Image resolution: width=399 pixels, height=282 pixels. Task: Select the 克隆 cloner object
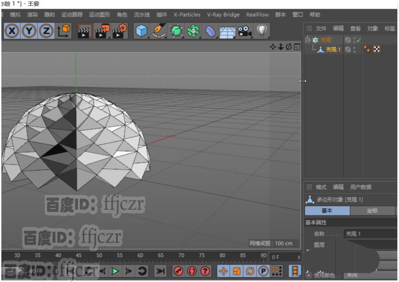[x=326, y=40]
